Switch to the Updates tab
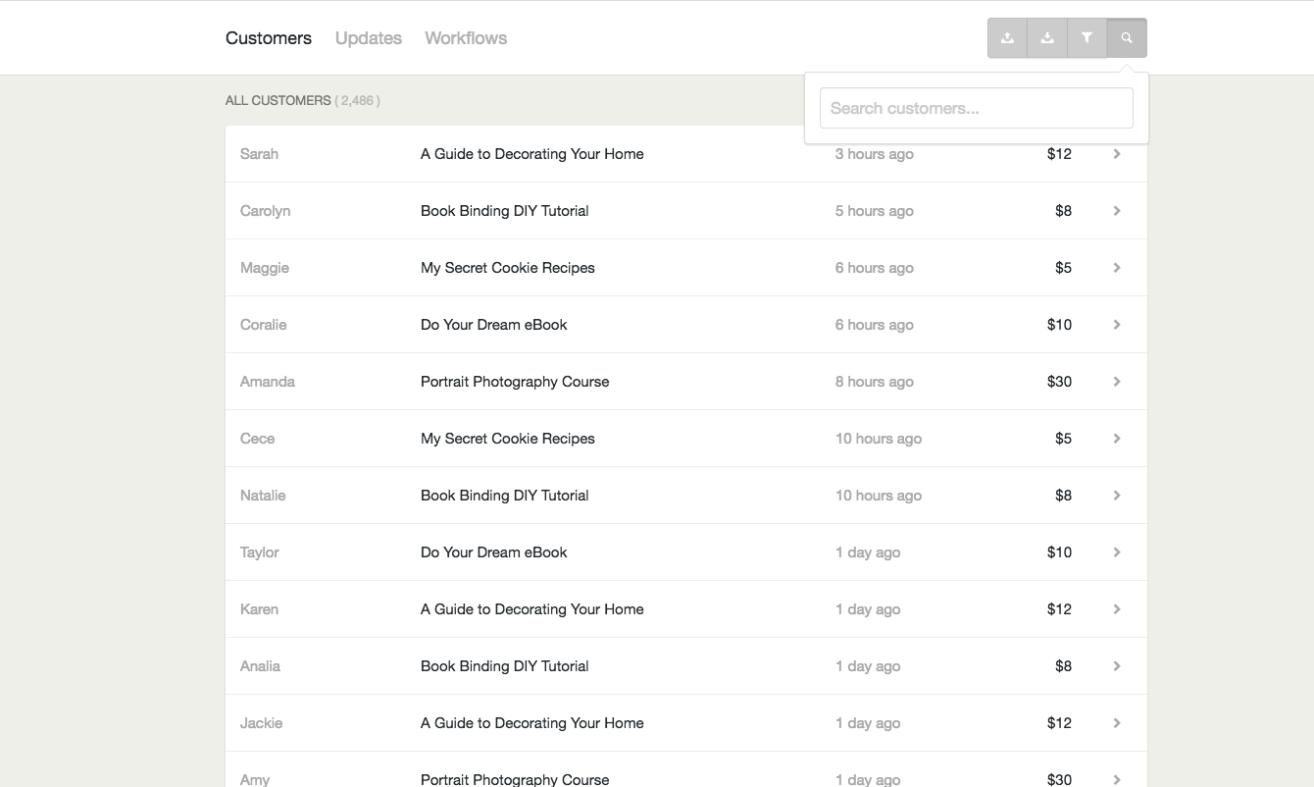1314x787 pixels. (368, 37)
